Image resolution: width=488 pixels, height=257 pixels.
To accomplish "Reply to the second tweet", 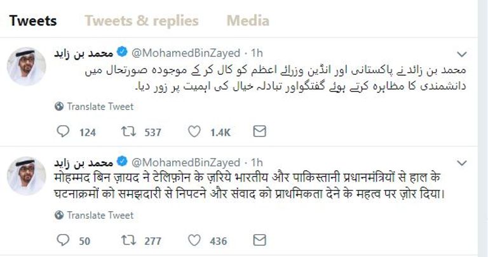I will tap(63, 241).
